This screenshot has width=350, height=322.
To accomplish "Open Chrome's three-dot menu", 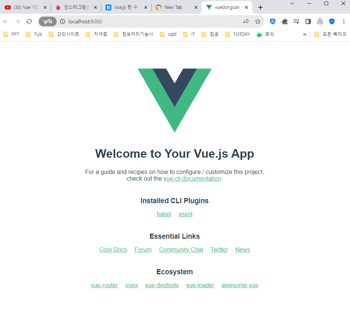I will (x=344, y=21).
